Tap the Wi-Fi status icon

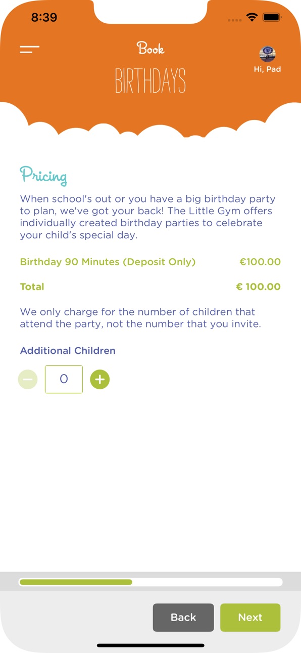tap(252, 18)
